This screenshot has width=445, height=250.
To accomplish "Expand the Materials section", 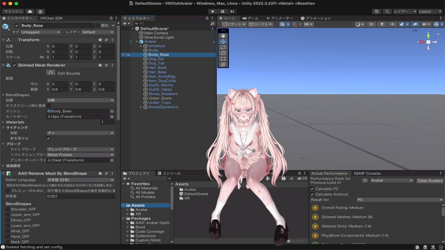I will [3, 122].
